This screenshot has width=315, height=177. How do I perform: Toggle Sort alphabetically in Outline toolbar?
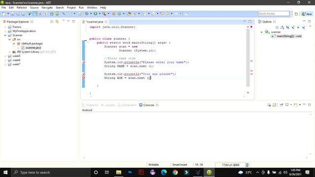283,28
